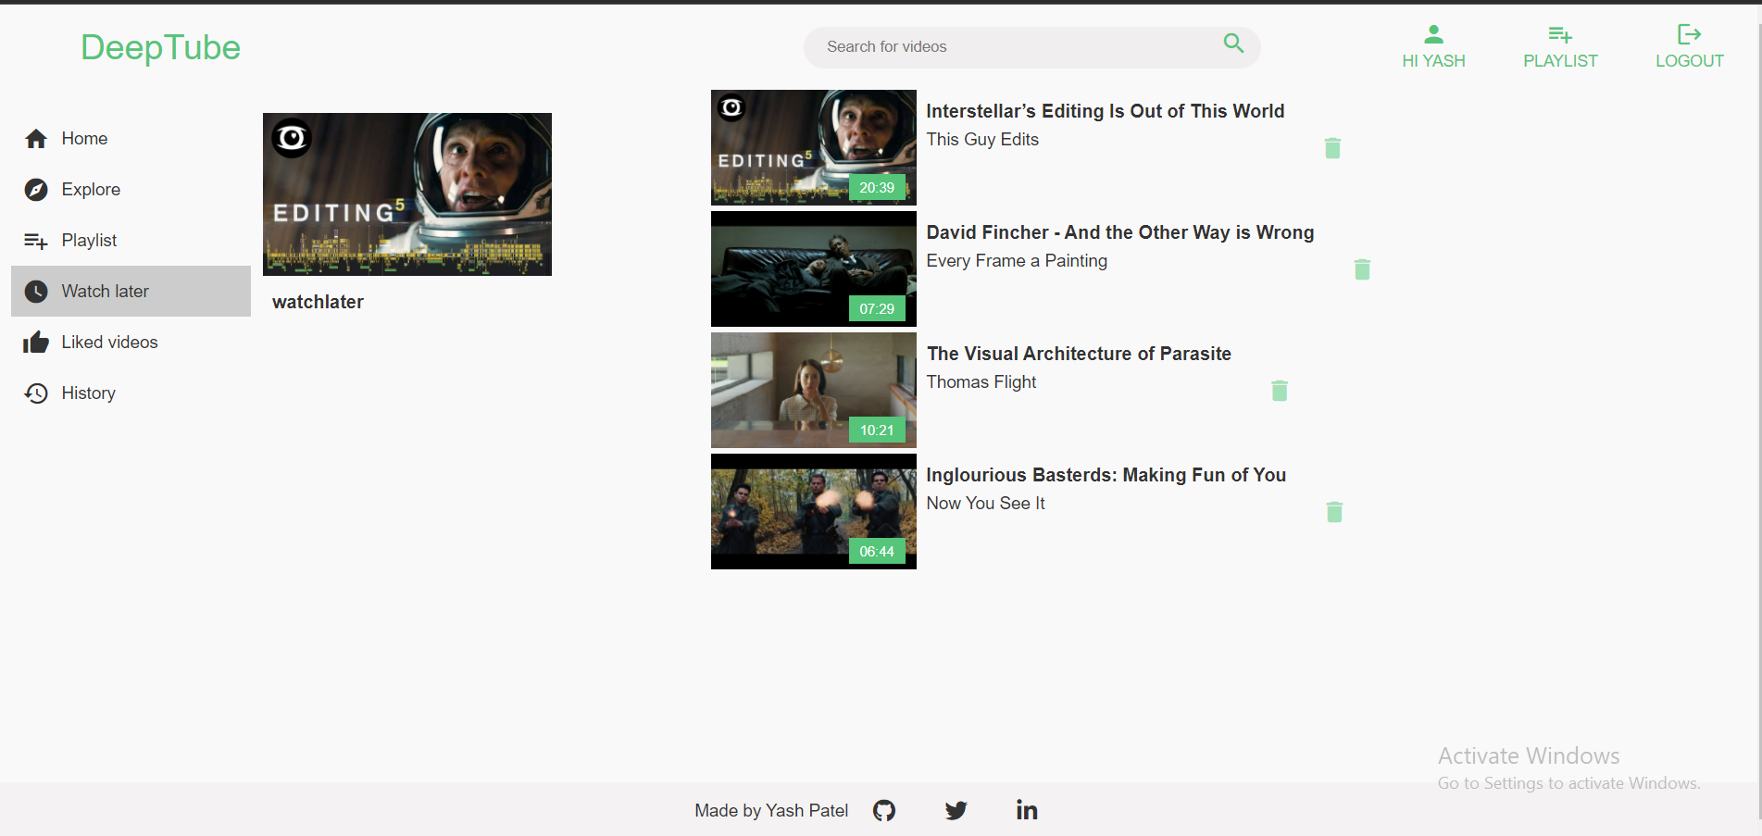Click the History clock icon
Screen dimensions: 1762x836
36,393
